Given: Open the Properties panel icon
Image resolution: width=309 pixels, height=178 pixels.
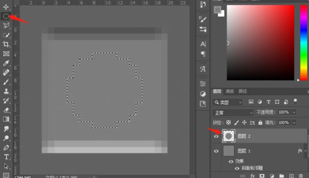Looking at the screenshot, I should [203, 84].
